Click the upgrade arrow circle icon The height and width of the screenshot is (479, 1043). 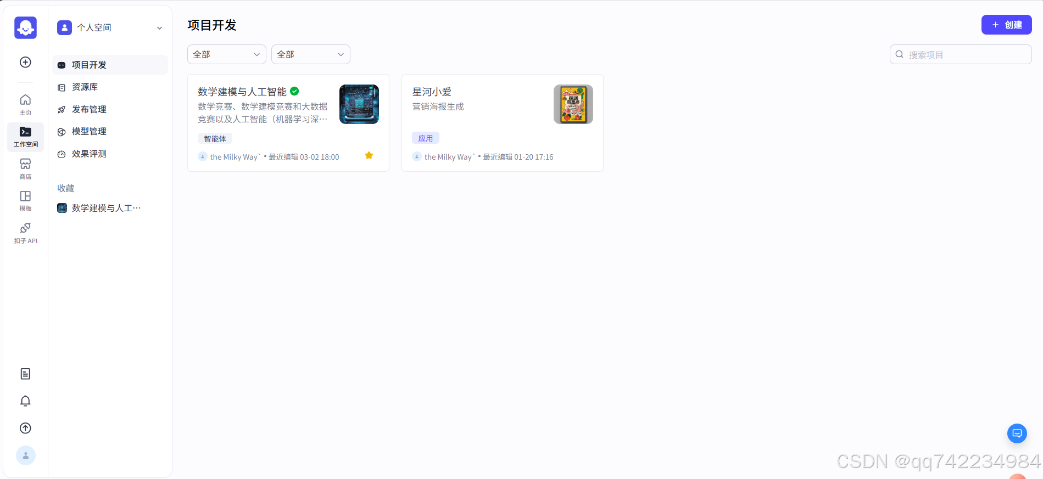coord(25,428)
